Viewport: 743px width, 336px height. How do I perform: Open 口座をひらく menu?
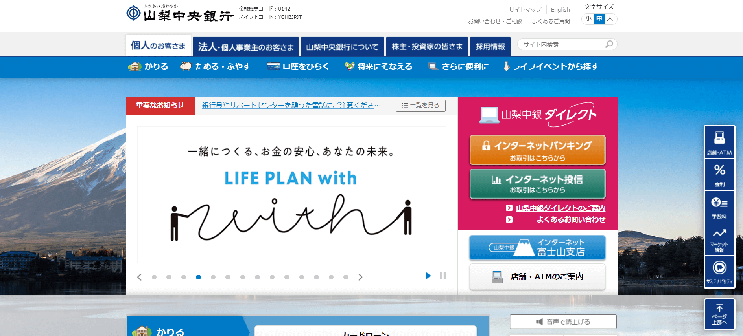click(298, 66)
